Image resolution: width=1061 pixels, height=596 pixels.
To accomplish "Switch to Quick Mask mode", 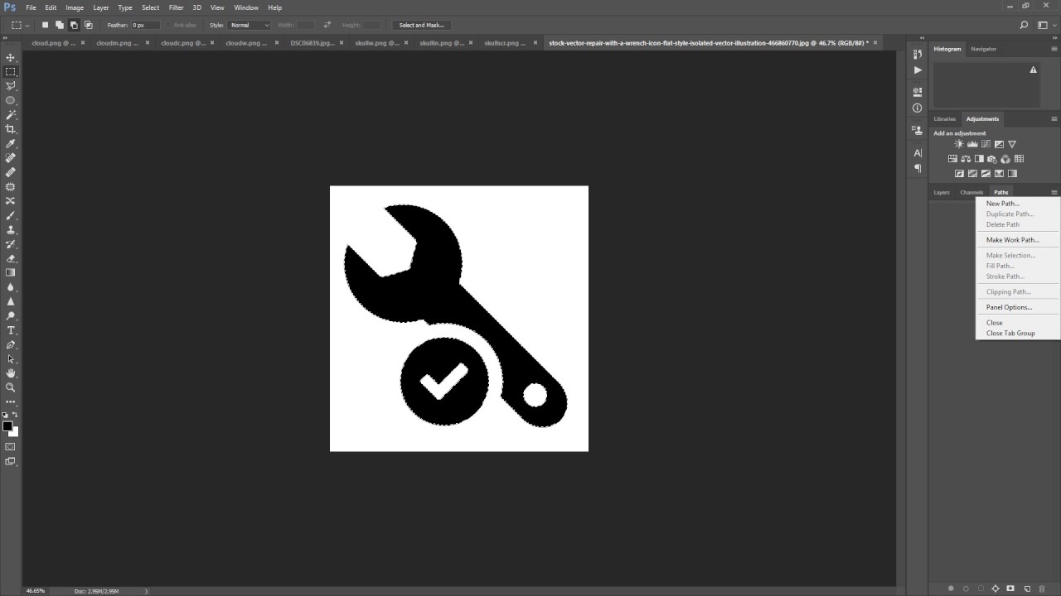I will pos(11,446).
